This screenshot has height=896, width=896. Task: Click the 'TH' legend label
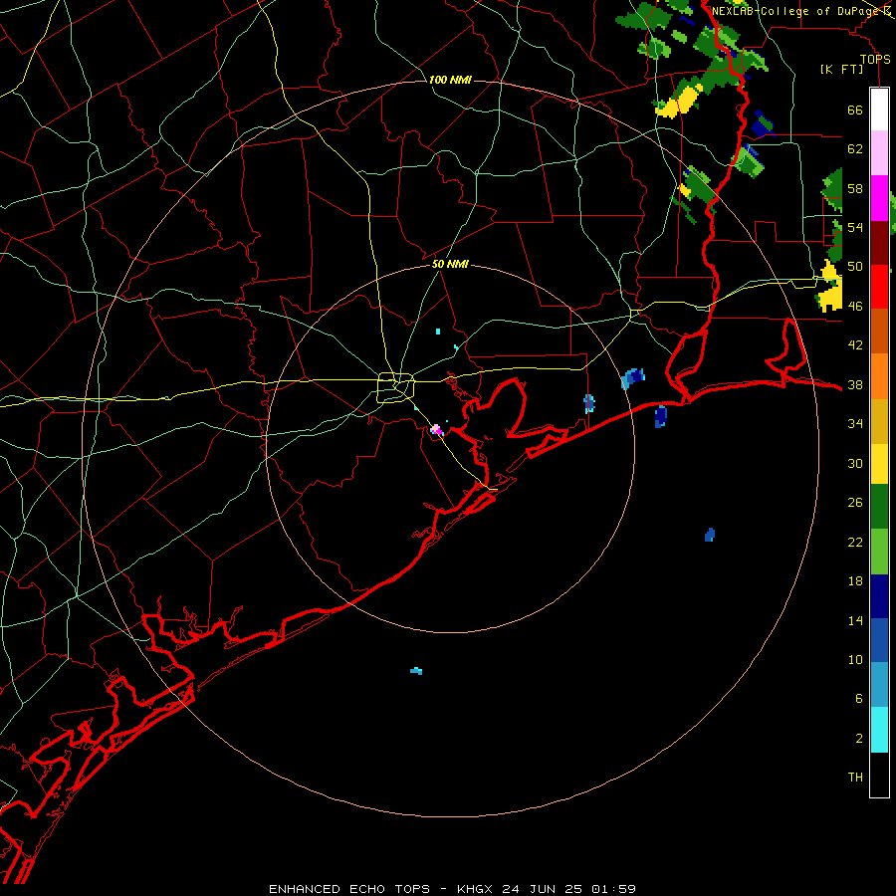point(855,778)
